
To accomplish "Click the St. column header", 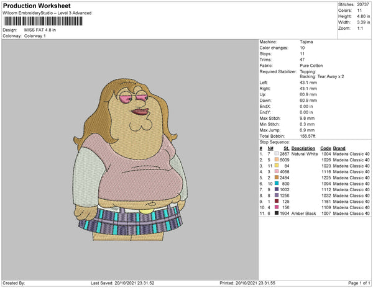I will 286,149.
